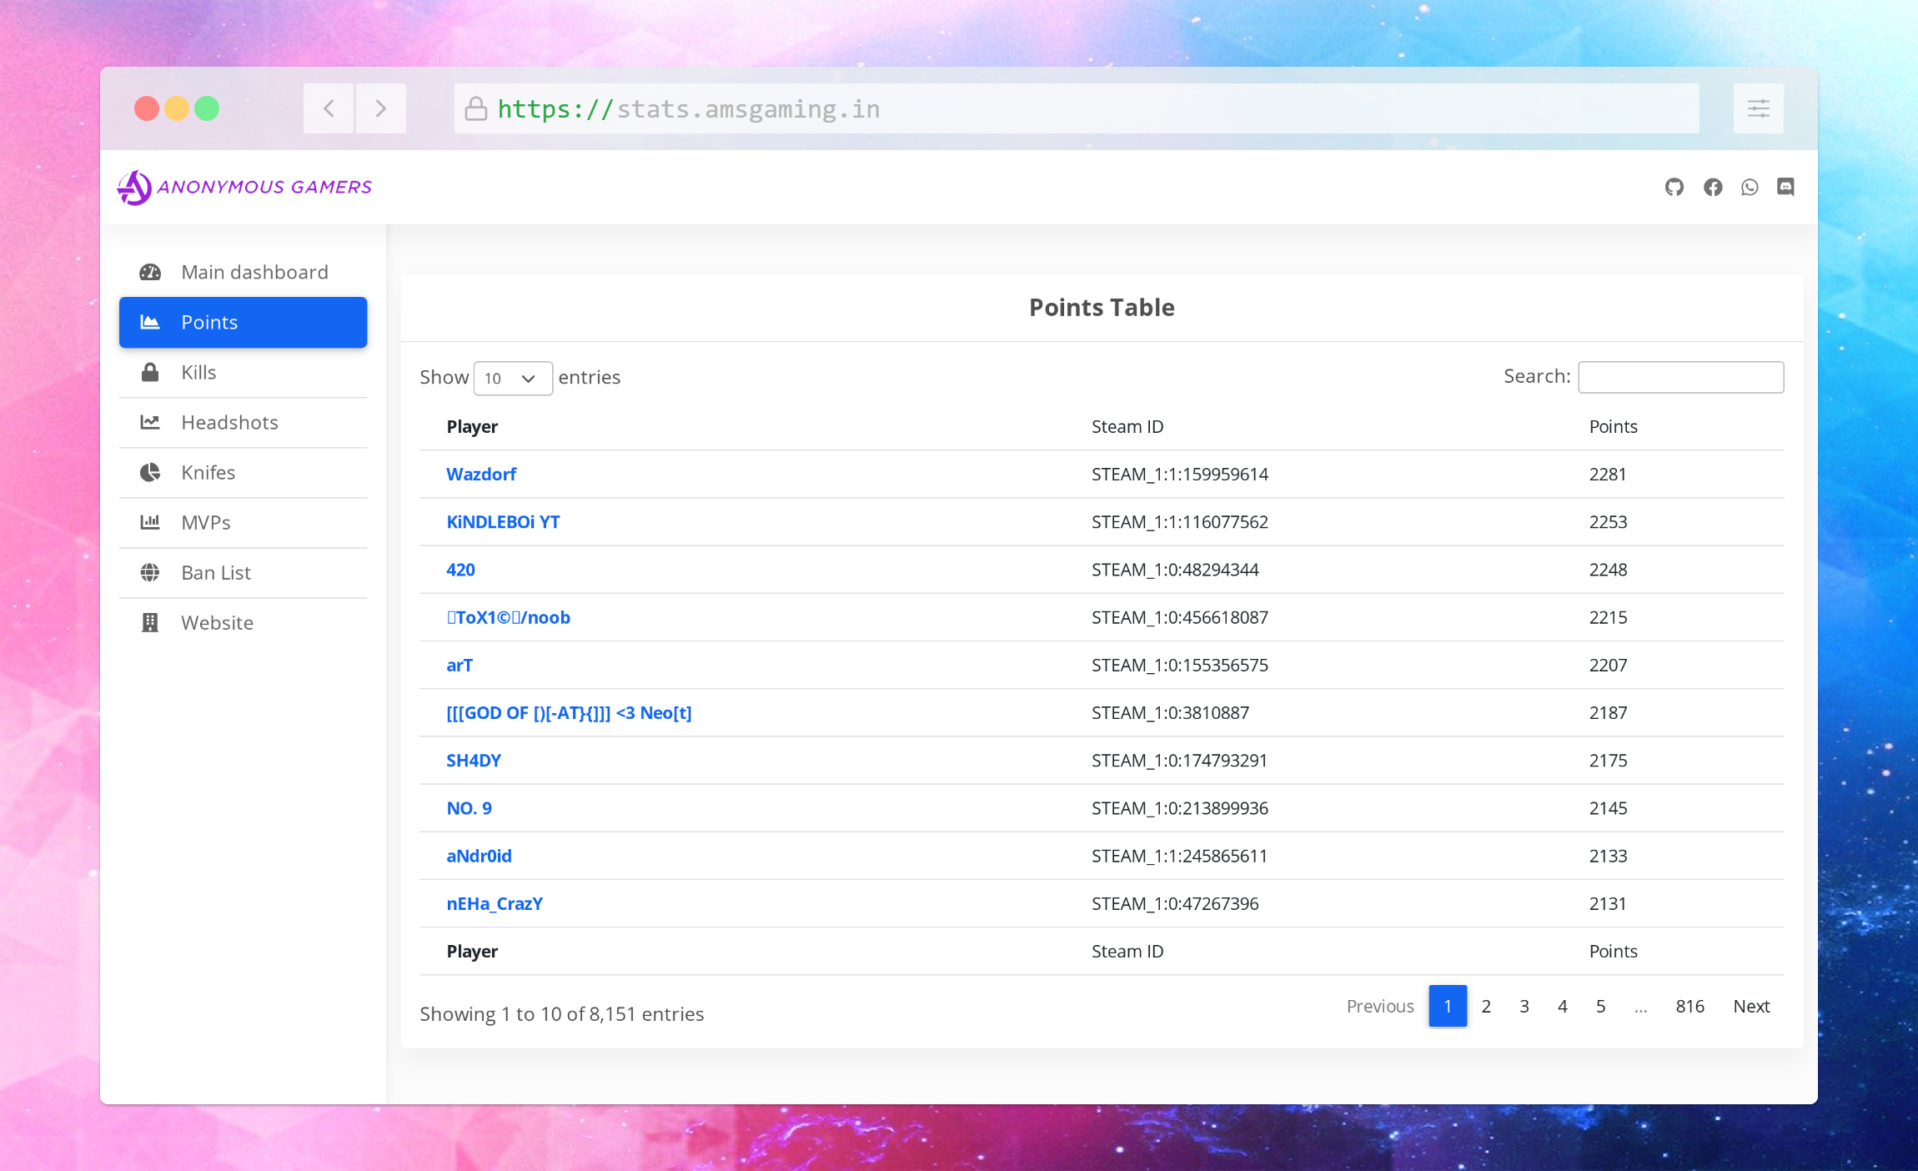
Task: Select Ban List from sidebar
Action: 216,572
